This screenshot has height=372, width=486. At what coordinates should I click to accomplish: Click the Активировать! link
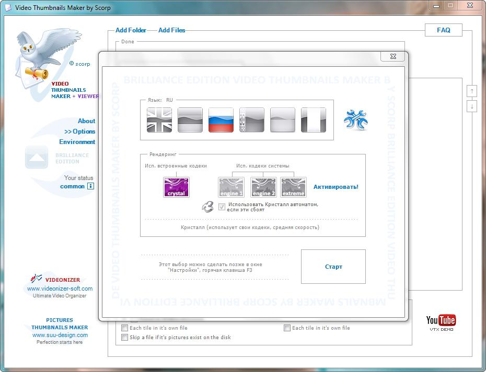point(335,187)
